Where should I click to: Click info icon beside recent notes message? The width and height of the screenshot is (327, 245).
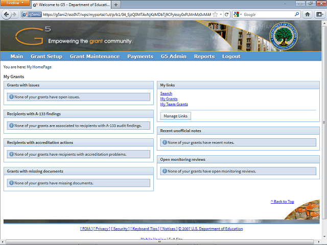coord(165,142)
